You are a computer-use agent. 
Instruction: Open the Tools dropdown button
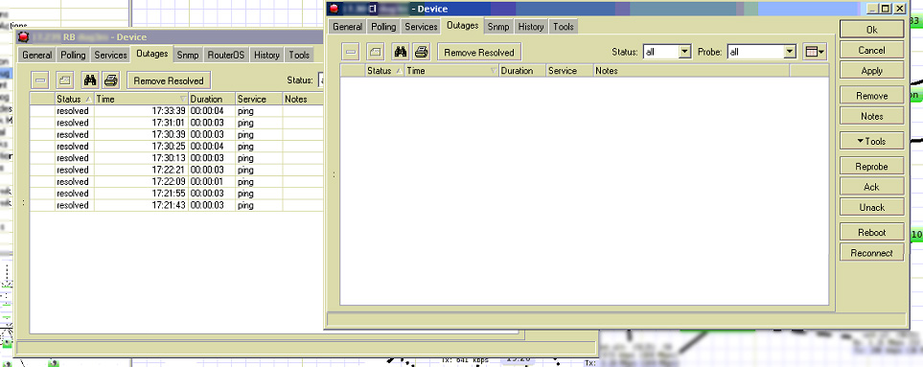point(871,141)
